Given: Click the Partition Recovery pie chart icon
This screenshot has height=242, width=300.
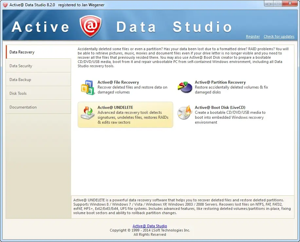Looking at the screenshot, I should (185, 87).
